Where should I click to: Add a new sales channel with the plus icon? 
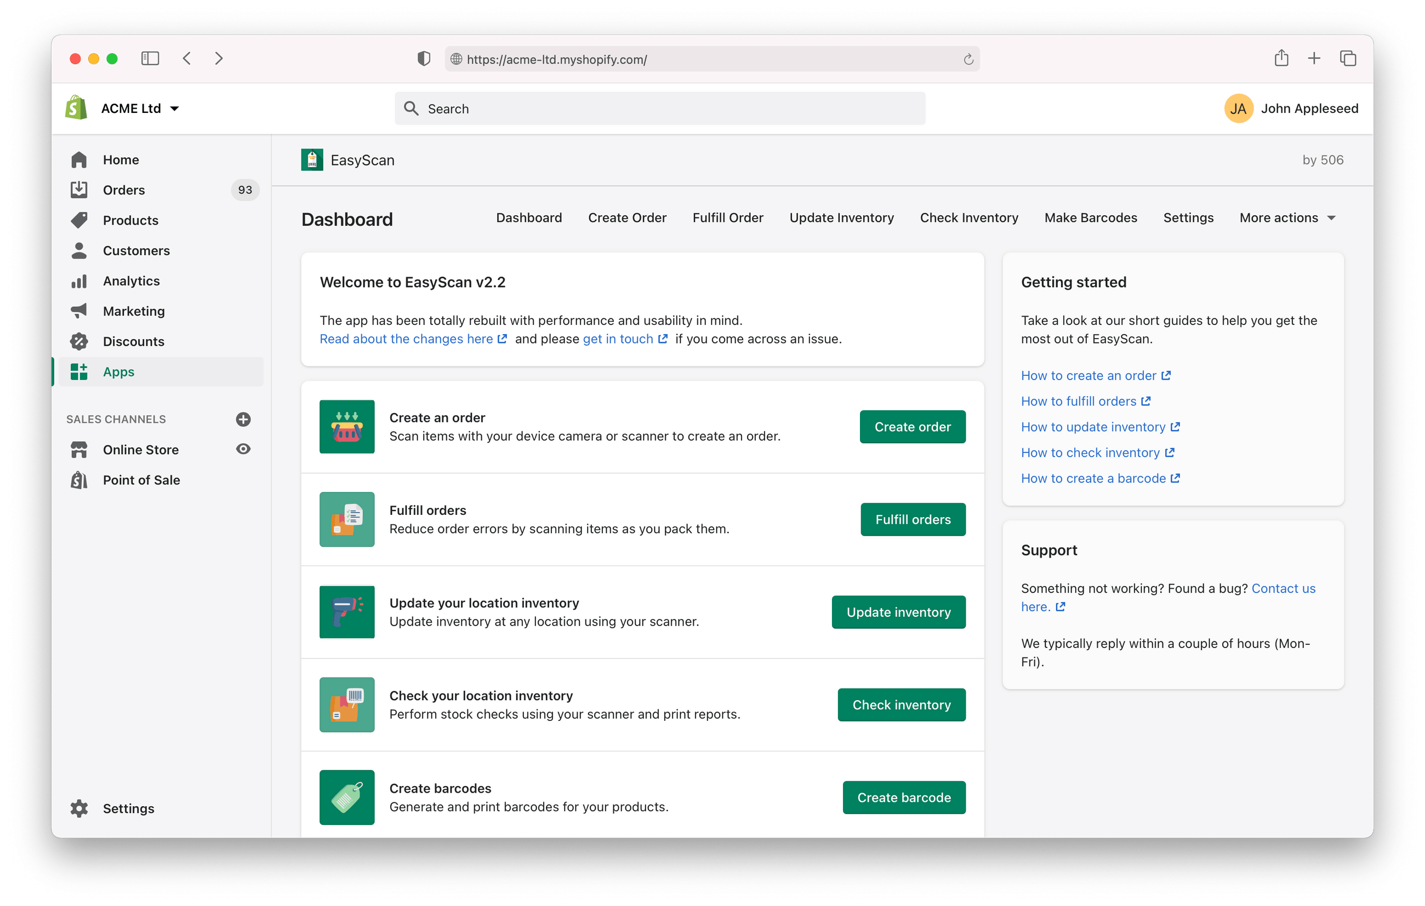[243, 419]
